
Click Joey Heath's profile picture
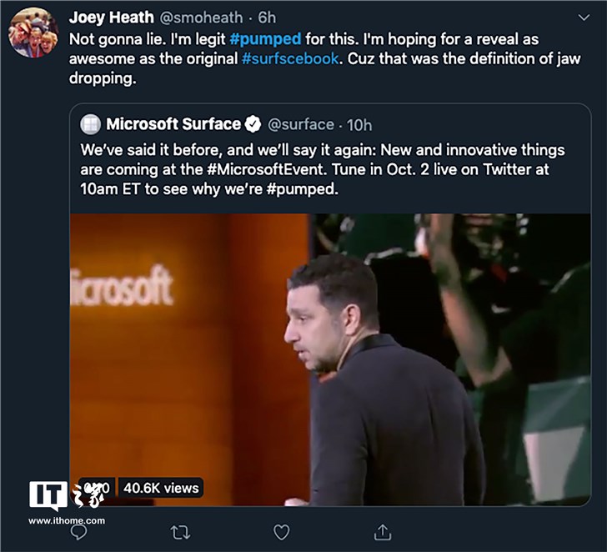[33, 33]
